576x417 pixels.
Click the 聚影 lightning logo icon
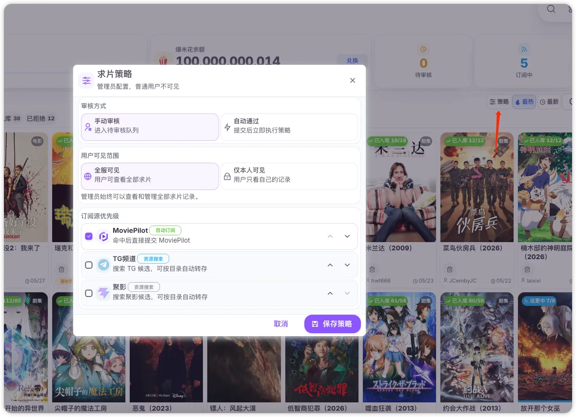tap(103, 293)
